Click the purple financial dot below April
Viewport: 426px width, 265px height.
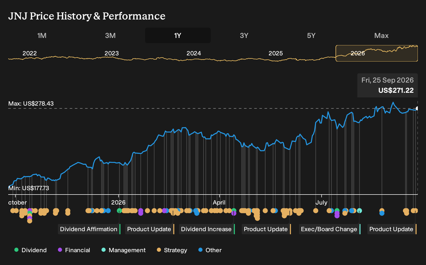coord(234,213)
